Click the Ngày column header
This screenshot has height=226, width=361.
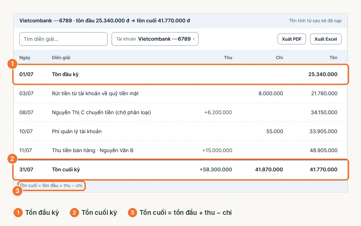click(25, 58)
